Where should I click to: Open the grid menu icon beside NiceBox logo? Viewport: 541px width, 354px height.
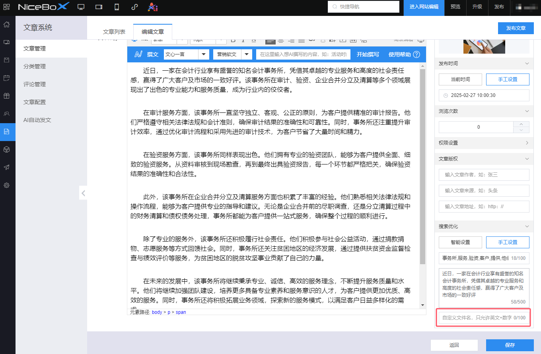(x=6, y=7)
